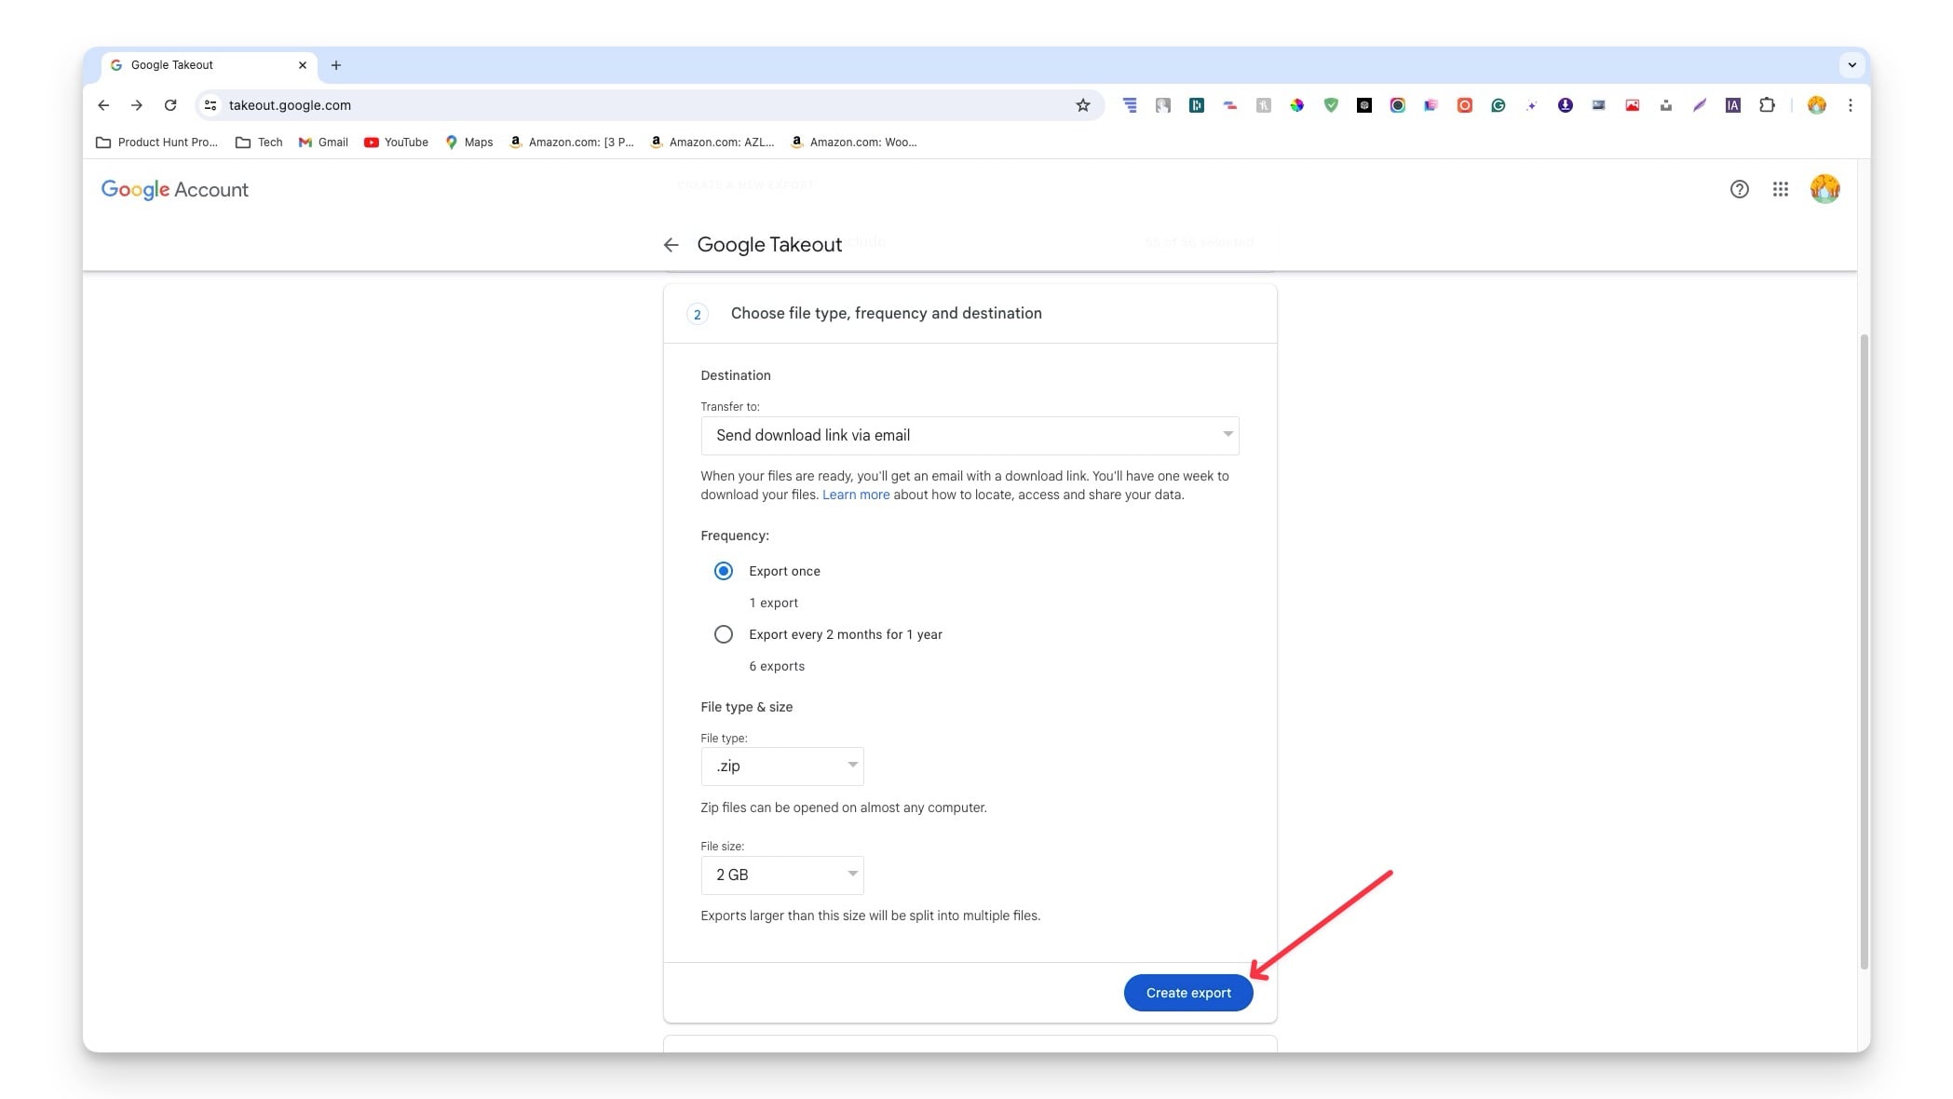Open the Amazon.com: AZL... bookmark
This screenshot has height=1099, width=1953.
click(x=712, y=142)
